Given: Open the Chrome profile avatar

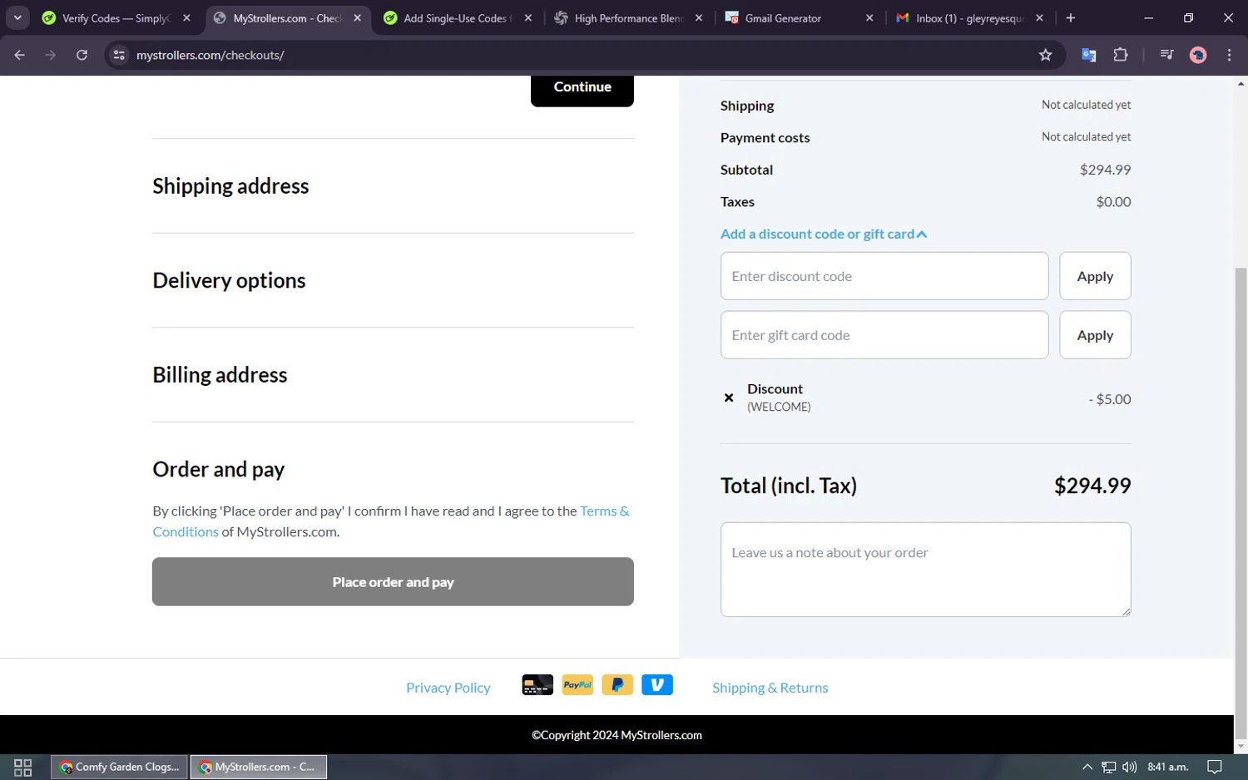Looking at the screenshot, I should pyautogui.click(x=1198, y=55).
